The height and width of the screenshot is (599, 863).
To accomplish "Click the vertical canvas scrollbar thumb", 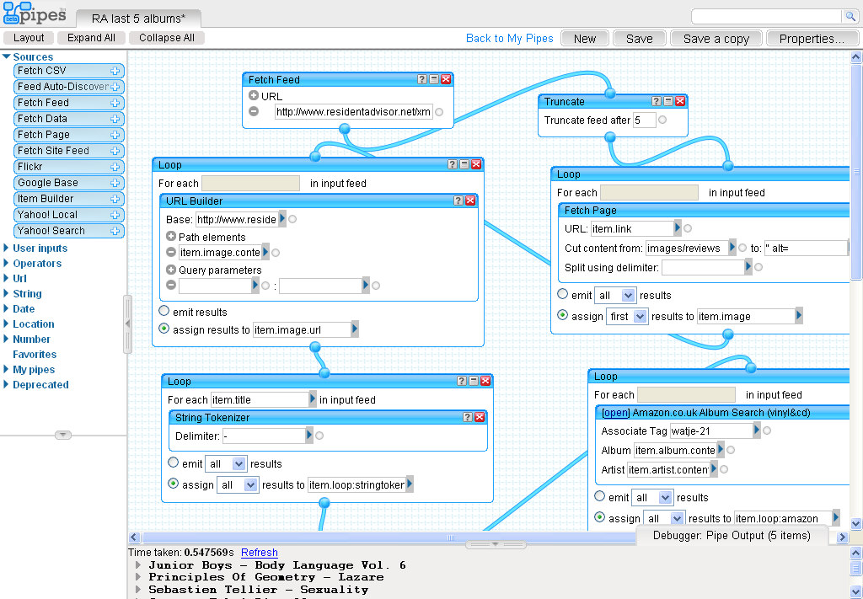I will coord(856,172).
